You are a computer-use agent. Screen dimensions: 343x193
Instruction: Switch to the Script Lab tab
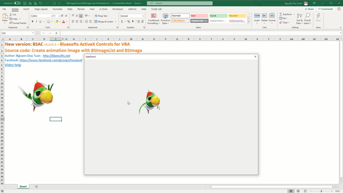tap(156, 9)
